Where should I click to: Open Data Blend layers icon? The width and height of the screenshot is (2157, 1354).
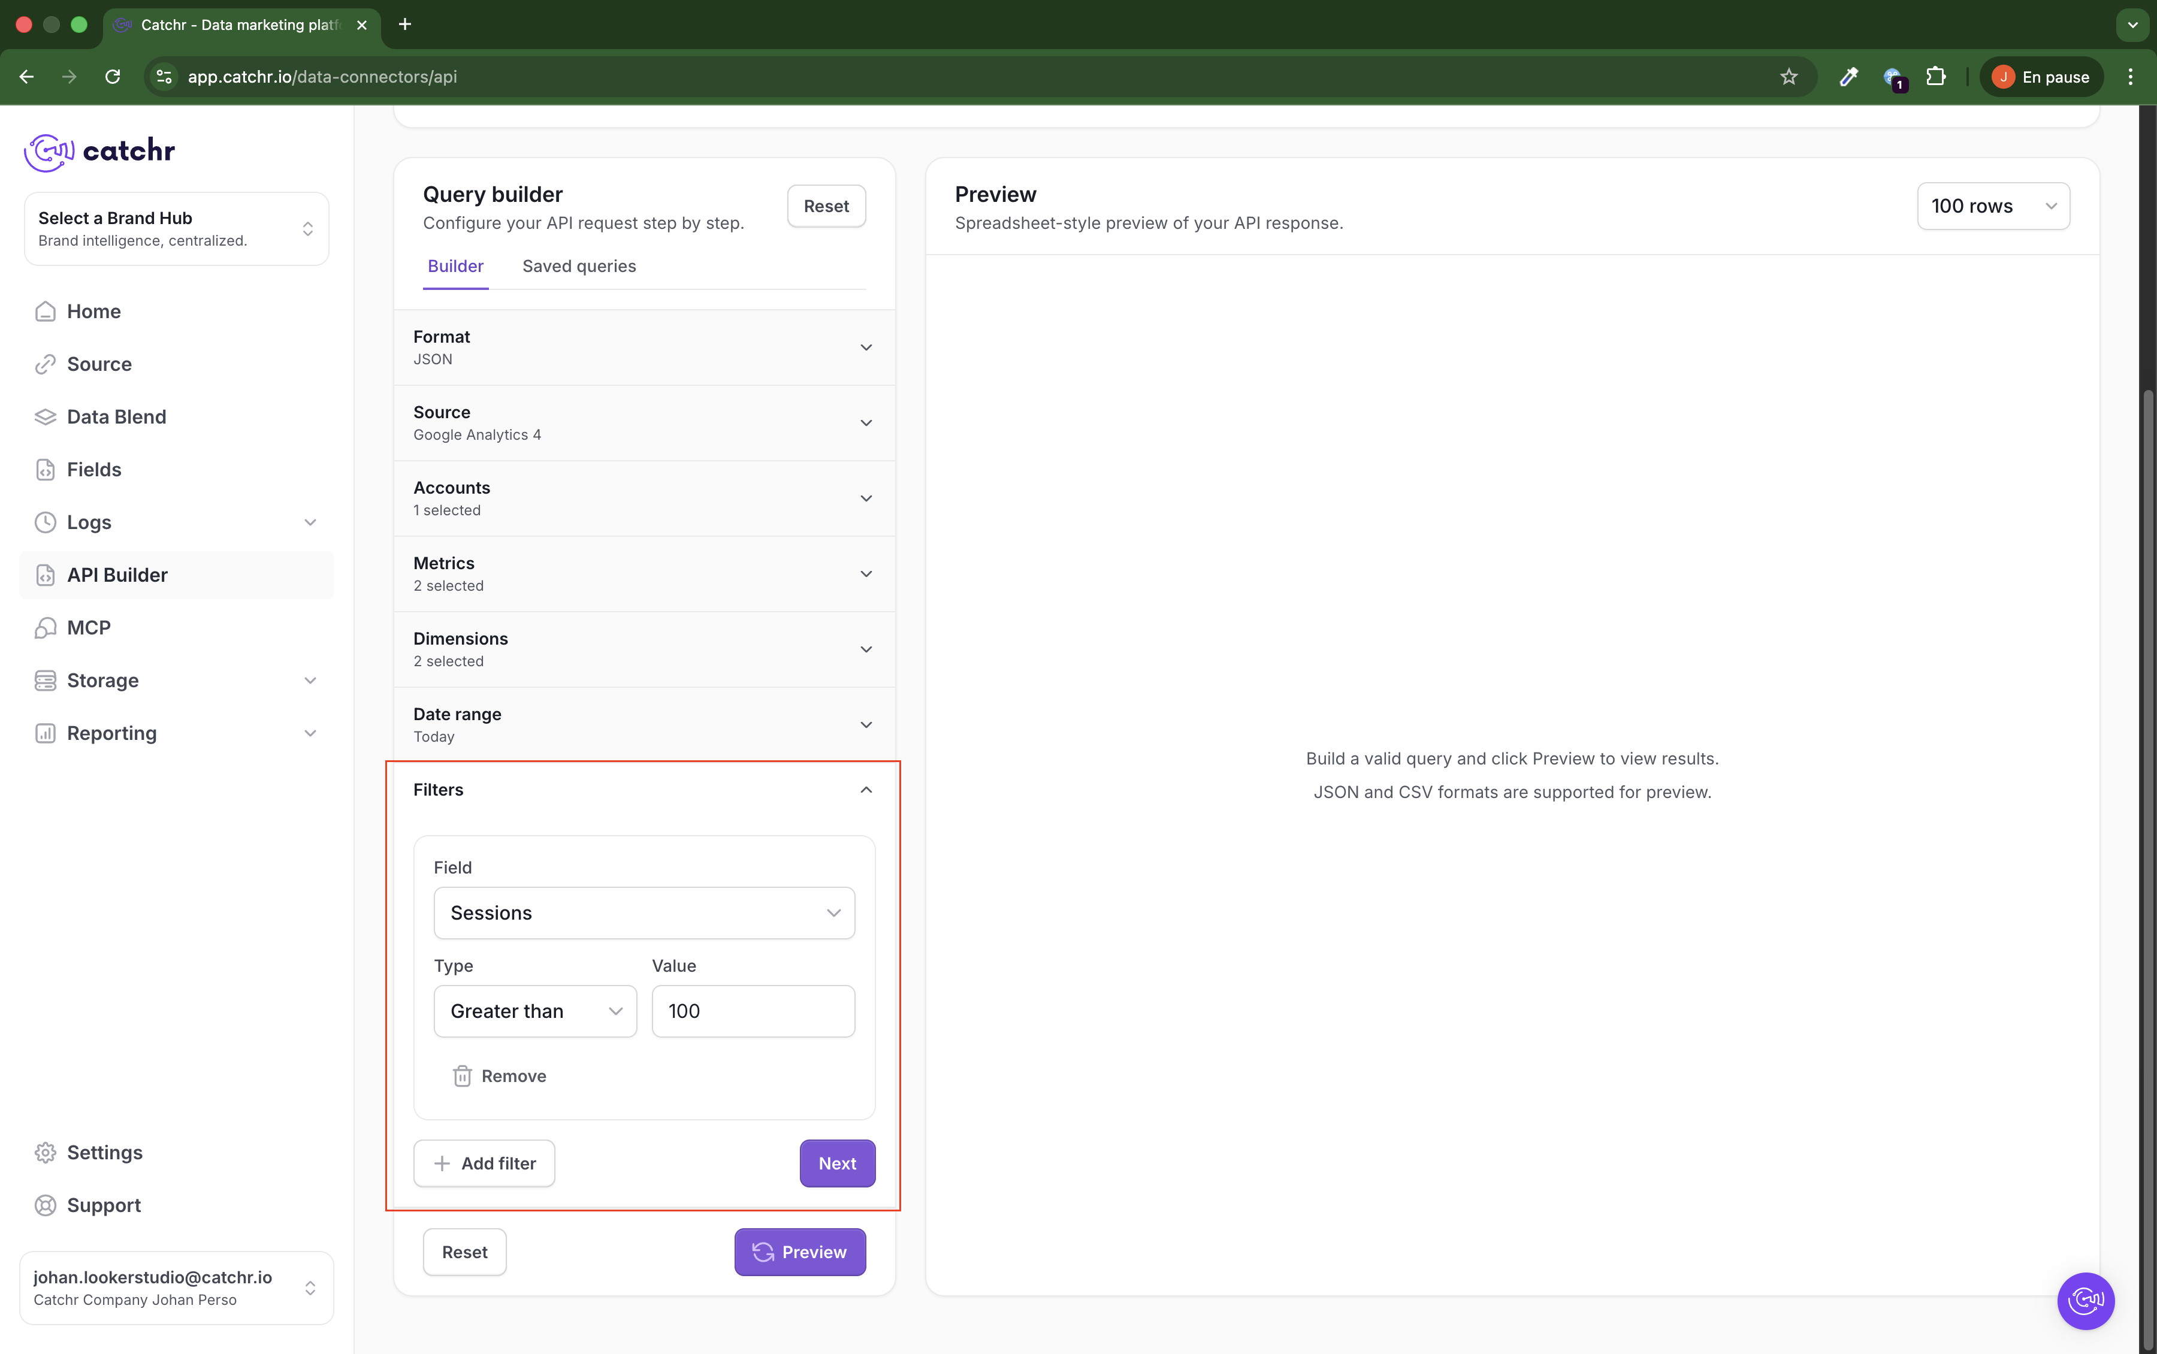pyautogui.click(x=45, y=418)
